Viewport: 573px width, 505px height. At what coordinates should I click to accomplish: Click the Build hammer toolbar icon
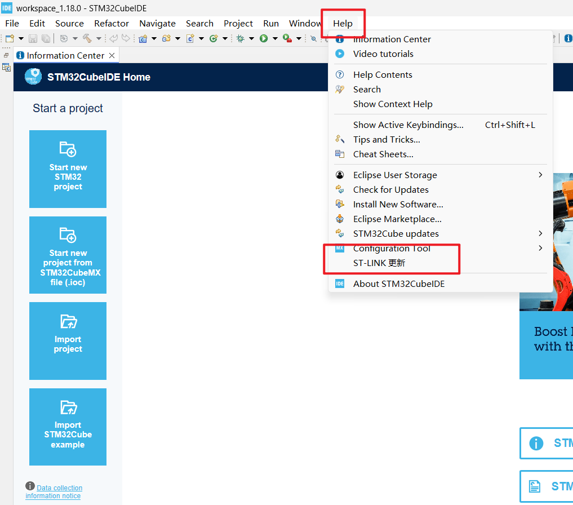[x=87, y=38]
